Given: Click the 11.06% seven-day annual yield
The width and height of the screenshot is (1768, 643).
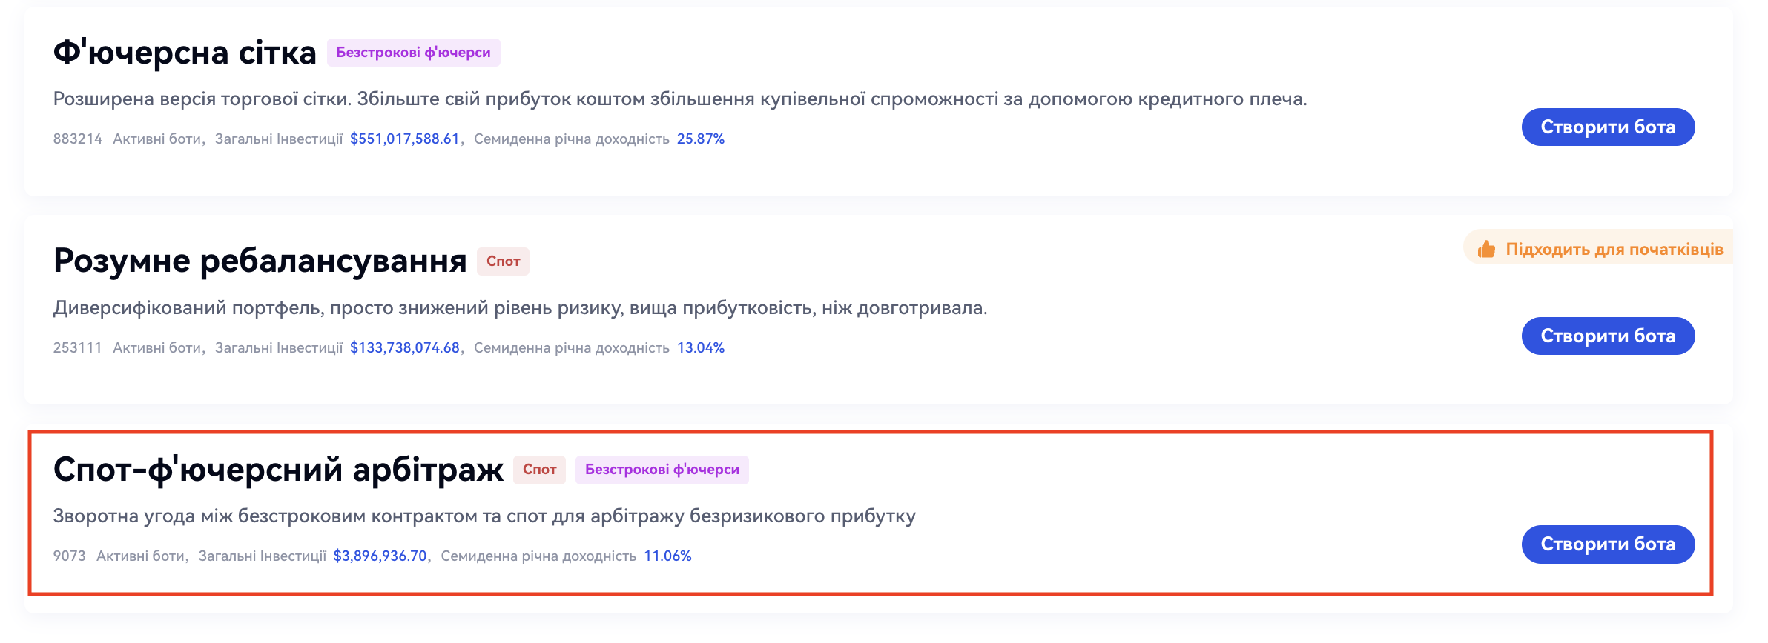Looking at the screenshot, I should tap(667, 556).
